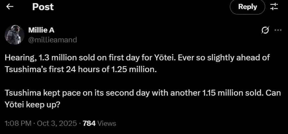Image resolution: width=288 pixels, height=134 pixels.
Task: Open the Grok explain-post icon
Action: [265, 30]
